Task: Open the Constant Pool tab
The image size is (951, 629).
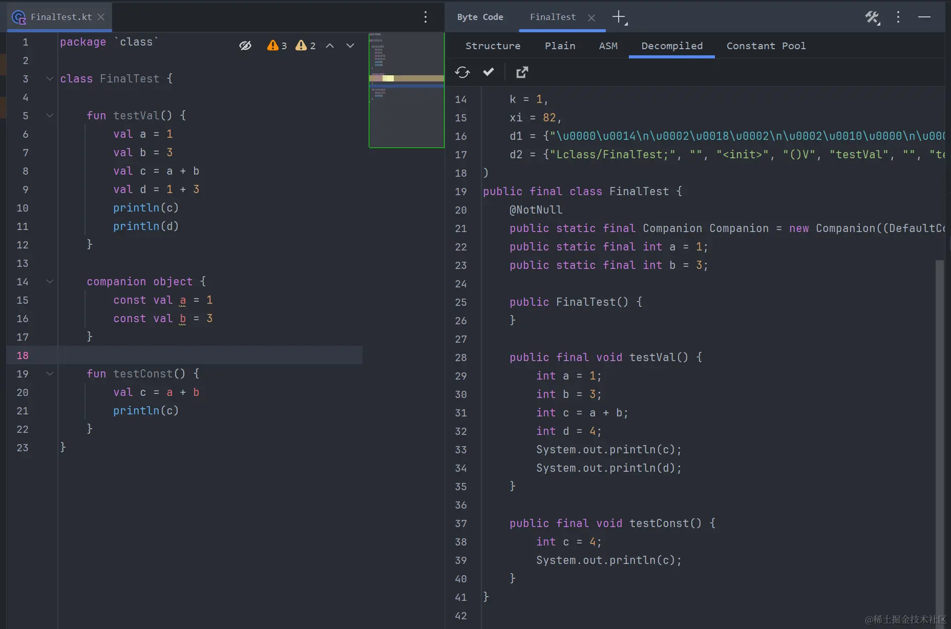Action: [x=766, y=46]
